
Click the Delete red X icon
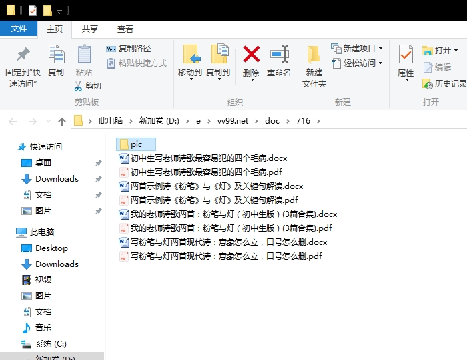coord(251,54)
